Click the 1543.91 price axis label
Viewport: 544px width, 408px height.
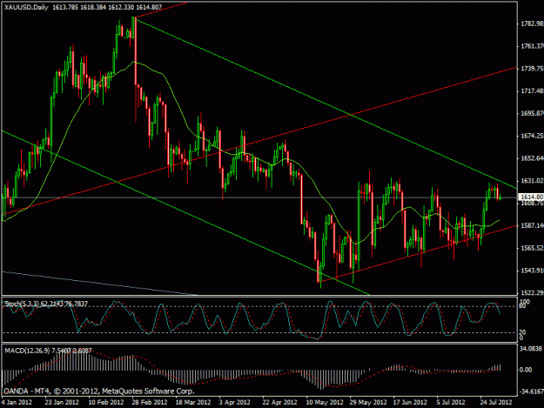(532, 271)
